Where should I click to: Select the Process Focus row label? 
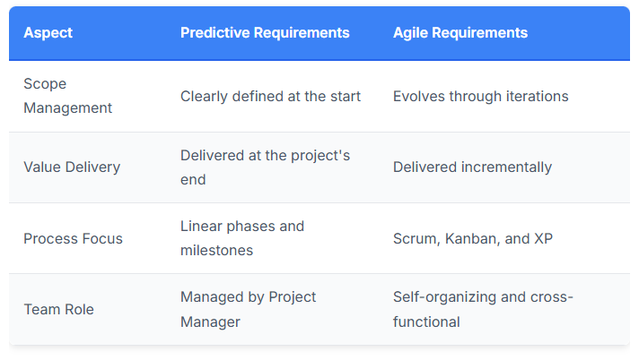tap(73, 238)
